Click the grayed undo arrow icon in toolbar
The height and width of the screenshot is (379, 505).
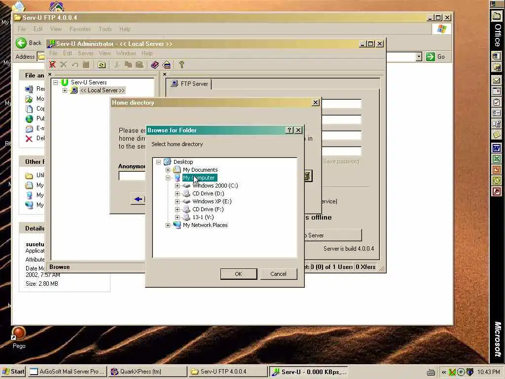75,65
